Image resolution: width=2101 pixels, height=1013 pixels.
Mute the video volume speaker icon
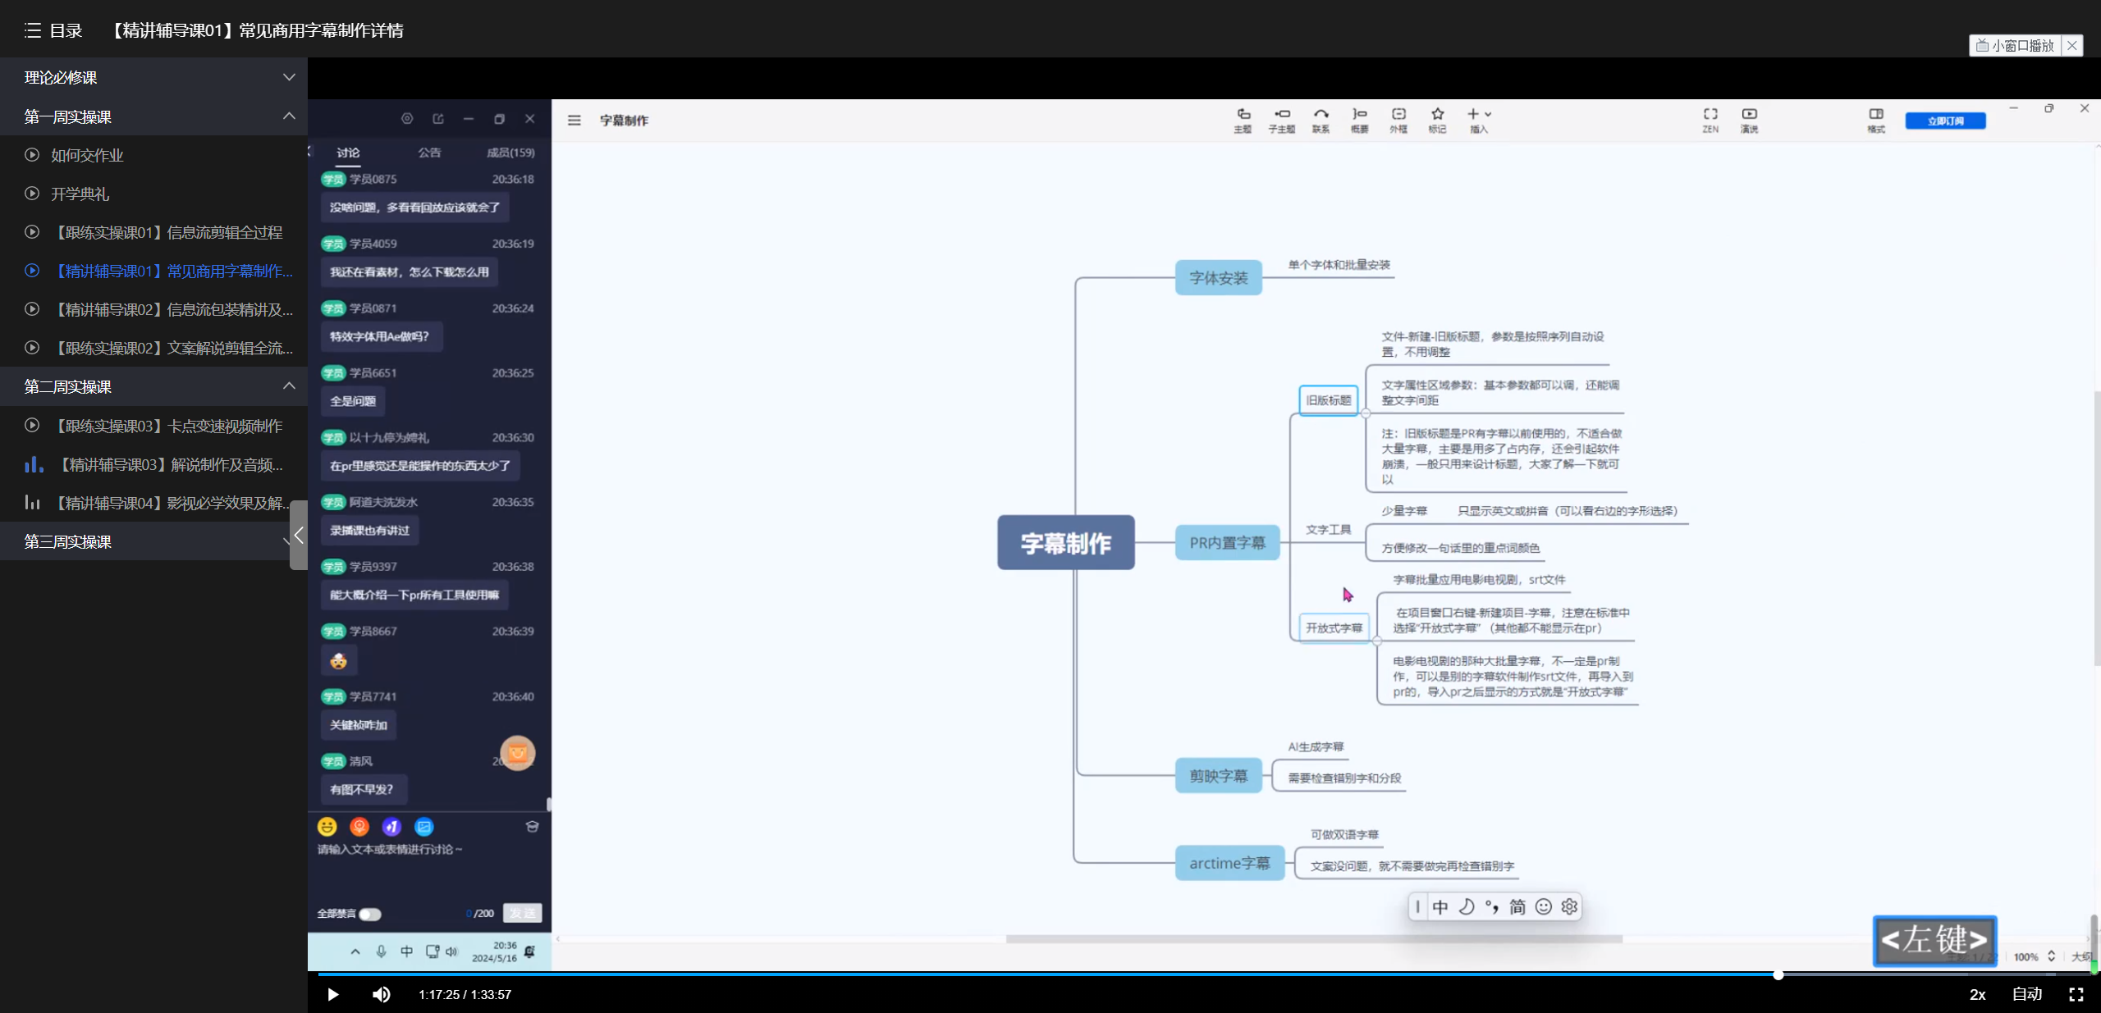coord(381,994)
